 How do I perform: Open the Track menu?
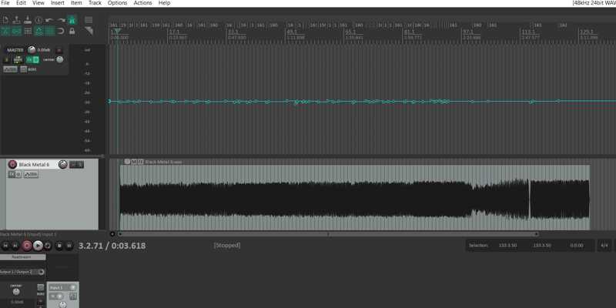(95, 3)
